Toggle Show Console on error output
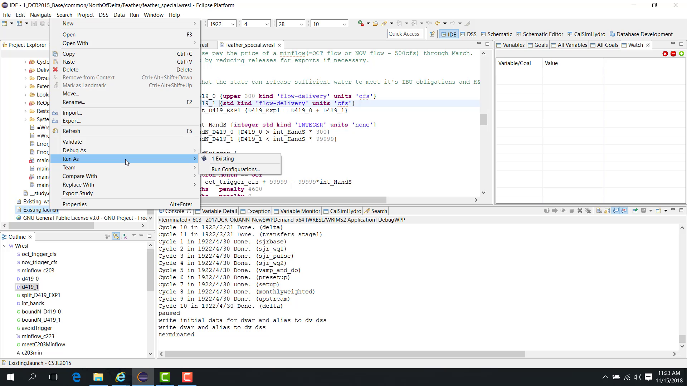This screenshot has width=687, height=386. click(x=624, y=211)
